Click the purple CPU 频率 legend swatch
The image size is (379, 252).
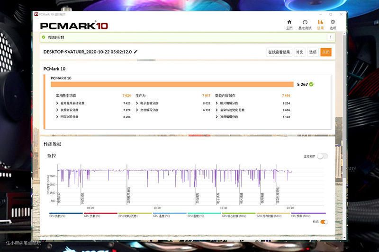[x=308, y=213]
